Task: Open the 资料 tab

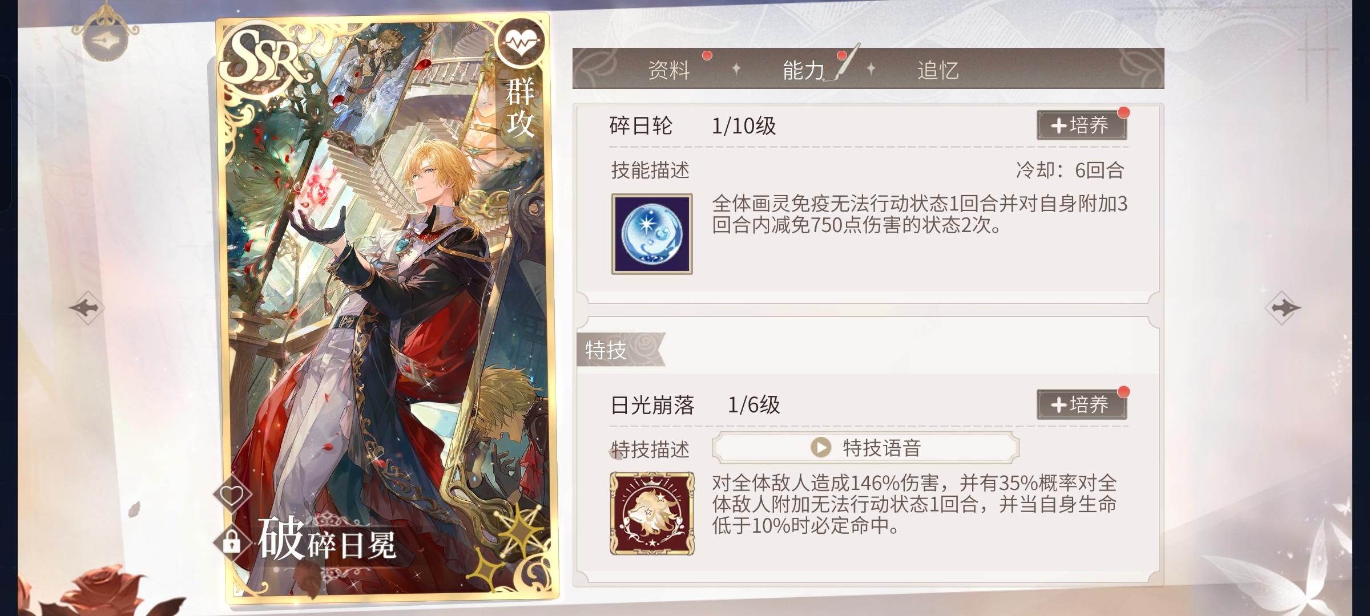Action: tap(669, 70)
